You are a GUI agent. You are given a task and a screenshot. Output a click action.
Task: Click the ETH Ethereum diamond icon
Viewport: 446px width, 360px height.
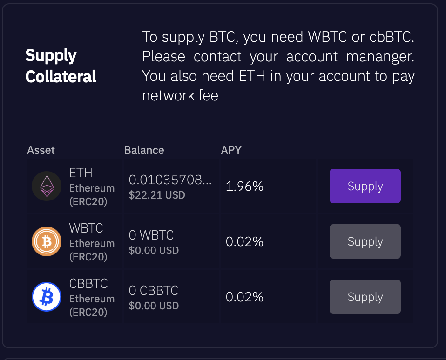tap(47, 186)
